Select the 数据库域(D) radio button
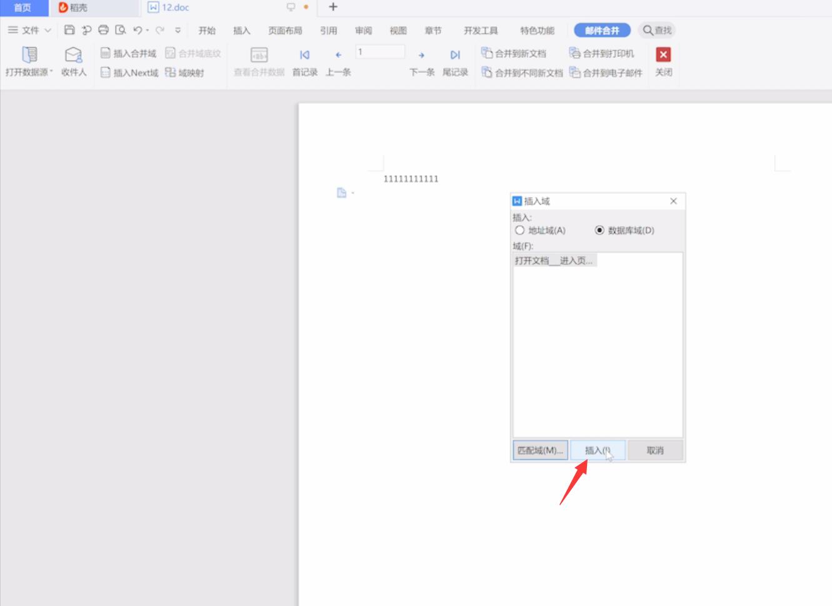The image size is (832, 606). pyautogui.click(x=624, y=230)
